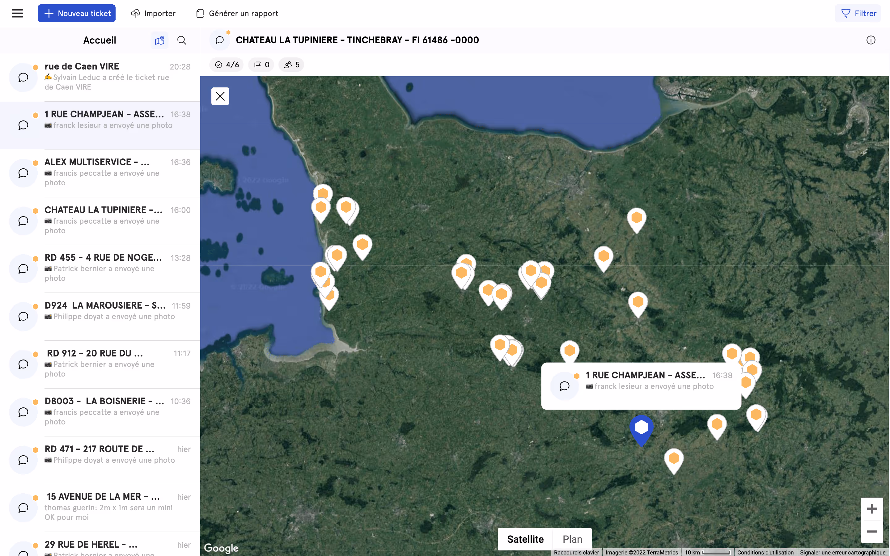Open the flag count badge
Viewport: 890px width, 556px height.
tap(261, 65)
